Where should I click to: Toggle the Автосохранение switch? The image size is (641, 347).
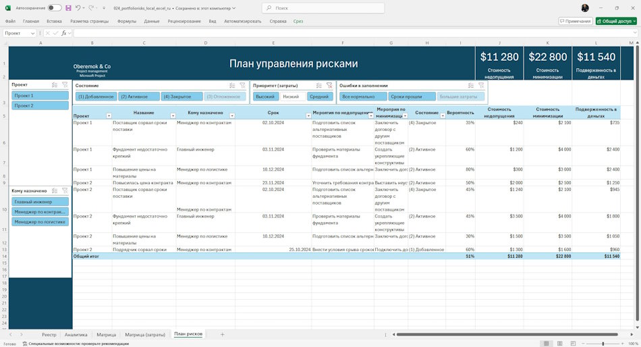pos(55,8)
